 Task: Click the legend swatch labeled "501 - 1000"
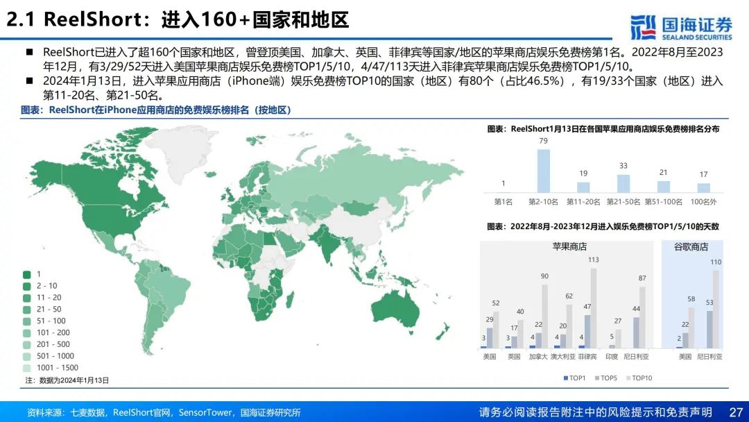[x=27, y=357]
